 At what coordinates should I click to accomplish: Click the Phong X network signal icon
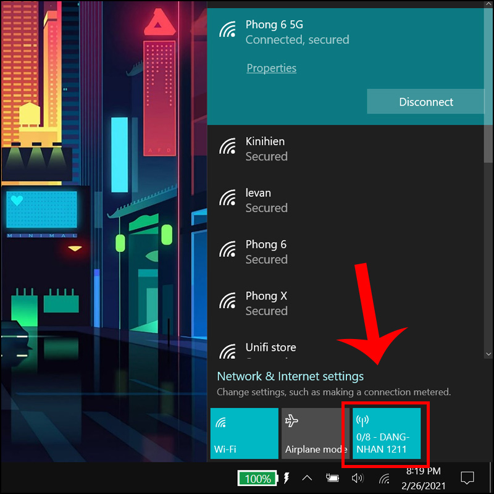(227, 301)
